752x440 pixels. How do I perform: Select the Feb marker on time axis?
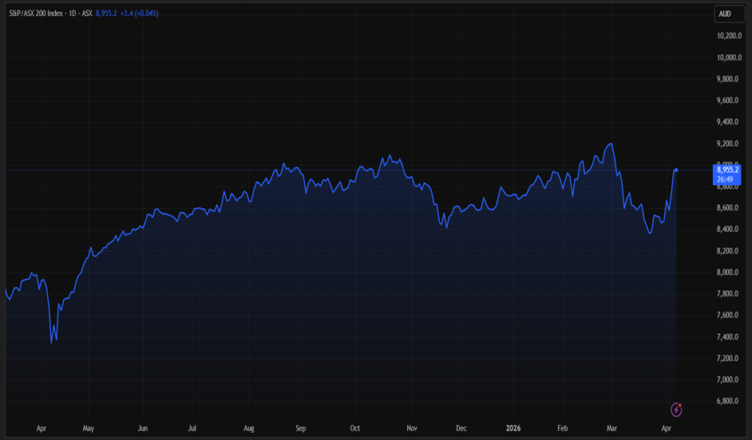[564, 428]
